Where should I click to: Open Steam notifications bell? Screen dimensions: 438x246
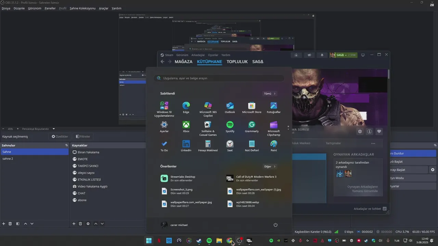[322, 55]
